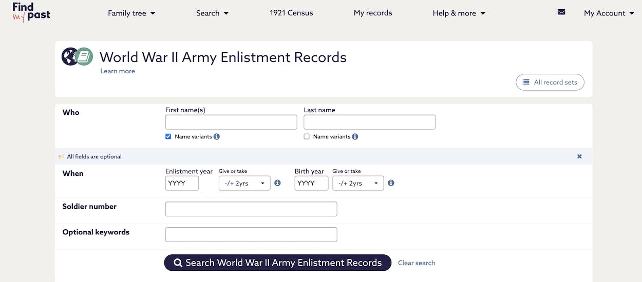Screen dimensions: 642x282
Task: Click the 'Clear search' link
Action: coord(417,263)
